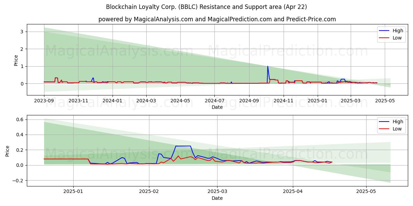
Task: Click the '2024-03' date tick label
Action: 146,101
